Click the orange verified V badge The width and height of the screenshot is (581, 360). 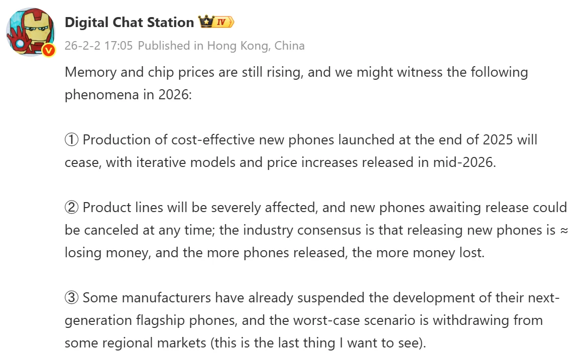point(49,50)
